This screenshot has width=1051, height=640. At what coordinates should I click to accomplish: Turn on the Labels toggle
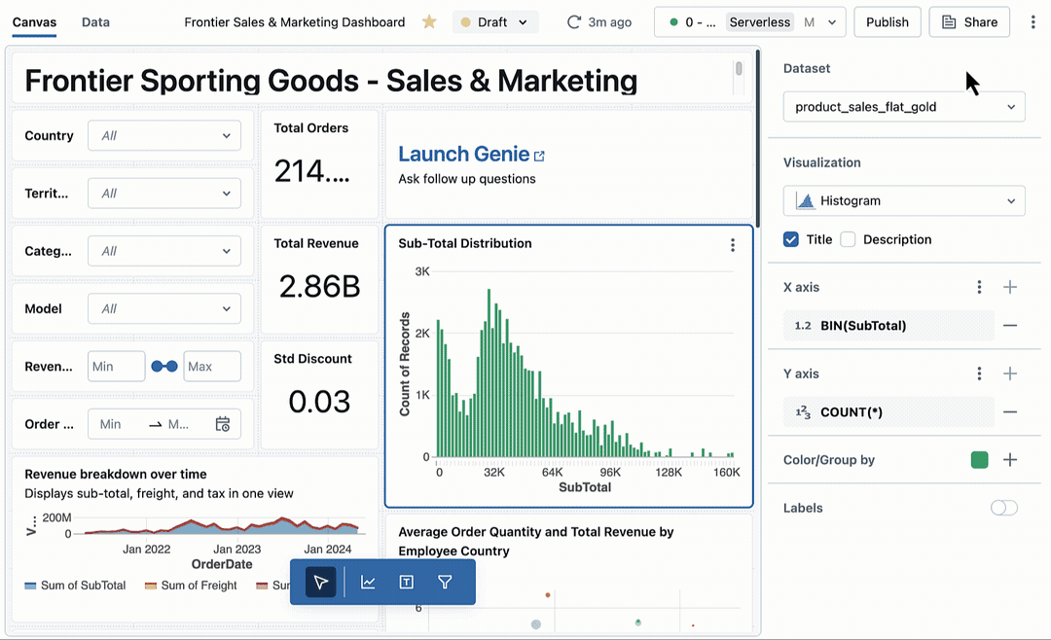1003,508
